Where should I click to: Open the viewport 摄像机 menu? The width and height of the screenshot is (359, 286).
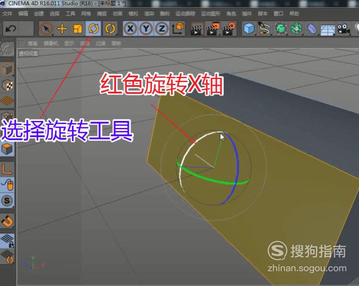tap(51, 43)
